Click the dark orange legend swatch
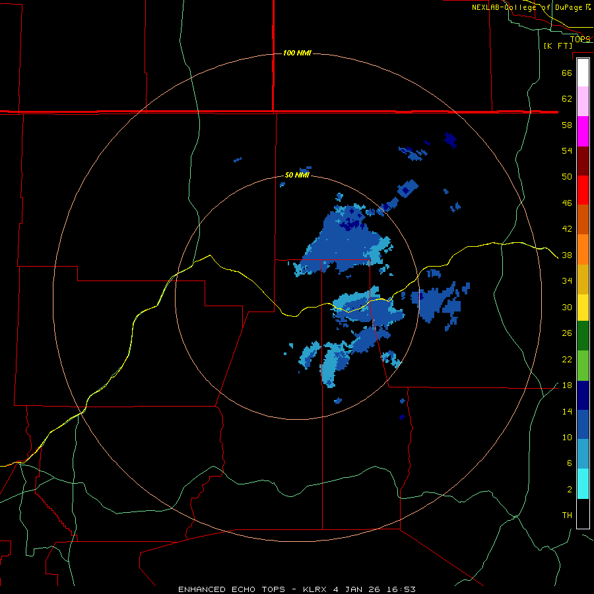594x594 pixels. coord(583,220)
